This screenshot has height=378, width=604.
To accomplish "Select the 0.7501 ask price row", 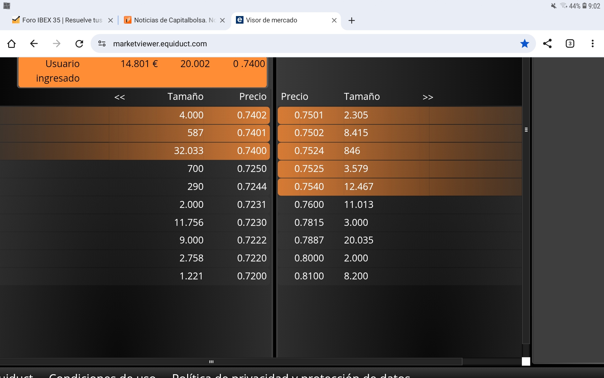I will 400,115.
